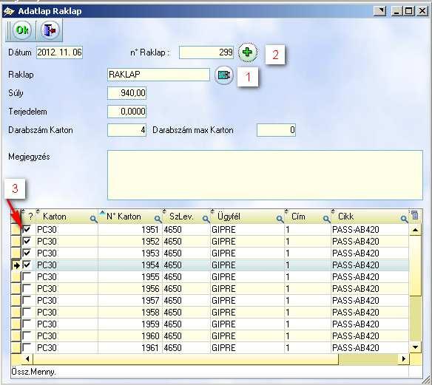Image resolution: width=432 pixels, height=385 pixels.
Task: Open the grid settings icon at the table corner
Action: tap(415, 215)
